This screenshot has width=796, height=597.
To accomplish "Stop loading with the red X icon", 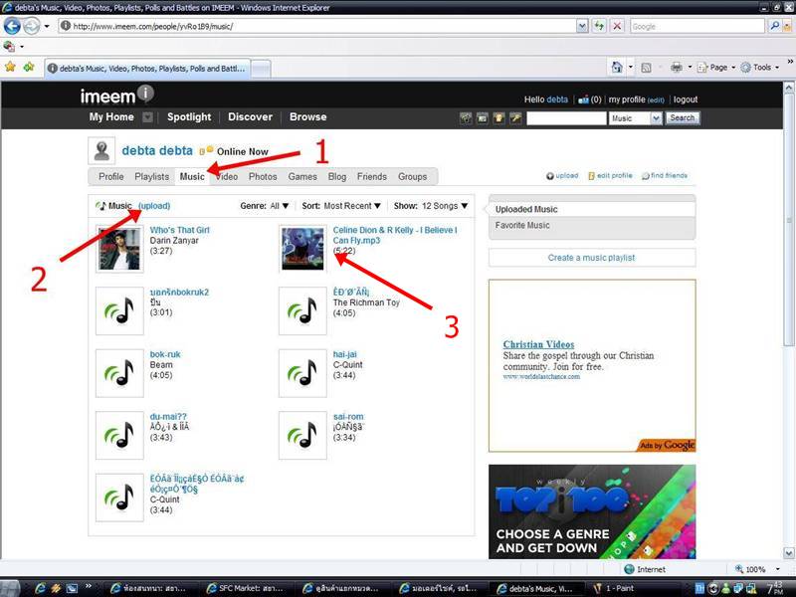I will click(x=617, y=26).
